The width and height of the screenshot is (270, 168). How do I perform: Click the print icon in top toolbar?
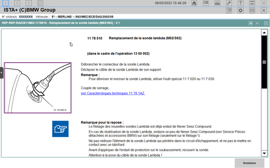coord(217,3)
